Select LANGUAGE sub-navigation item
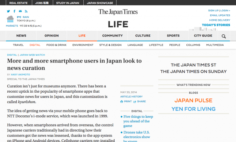The width and height of the screenshot is (236, 142). click(x=135, y=45)
